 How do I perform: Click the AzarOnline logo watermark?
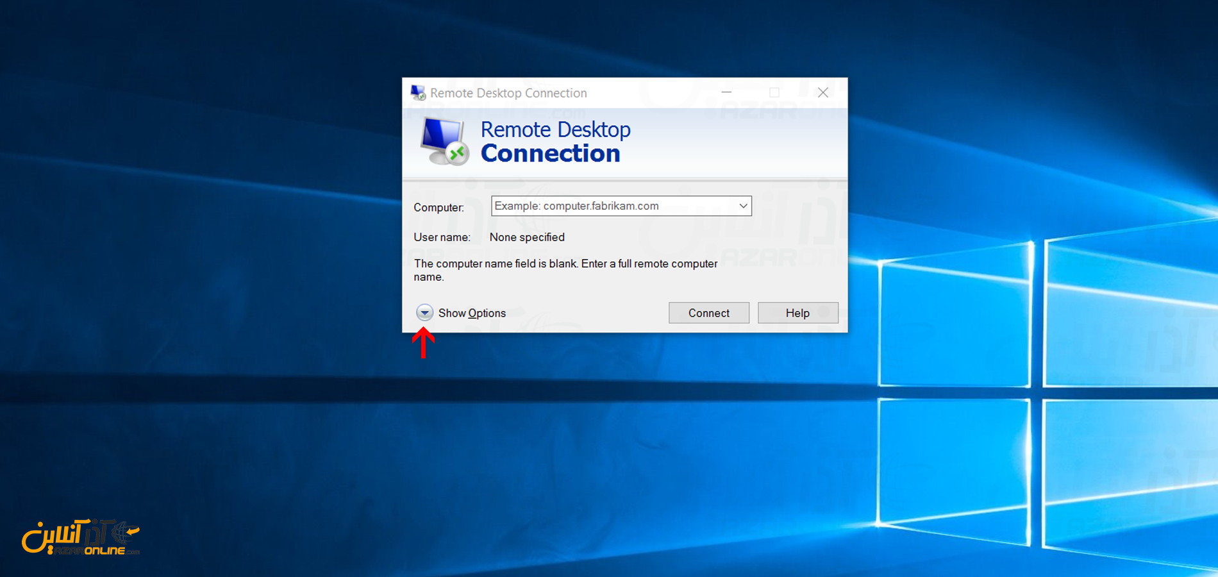point(83,535)
